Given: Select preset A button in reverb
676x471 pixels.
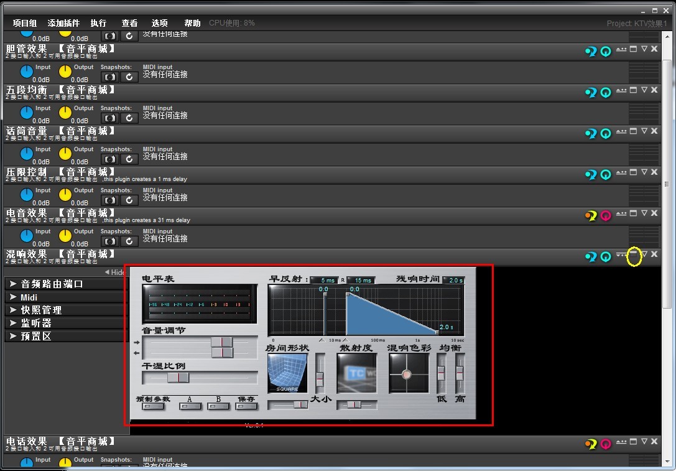Looking at the screenshot, I should 190,406.
